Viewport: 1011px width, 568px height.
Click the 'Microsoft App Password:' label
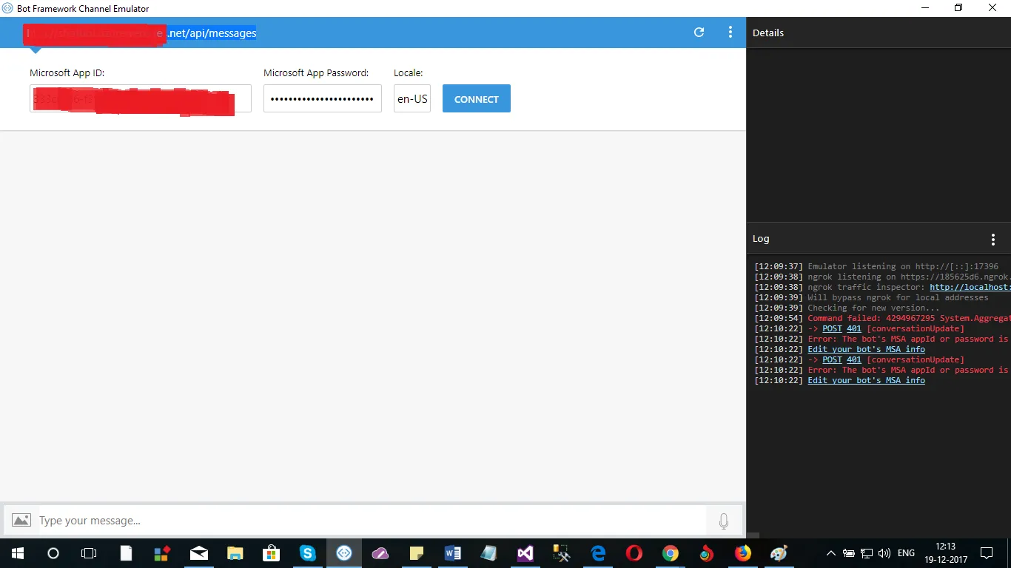click(x=316, y=73)
